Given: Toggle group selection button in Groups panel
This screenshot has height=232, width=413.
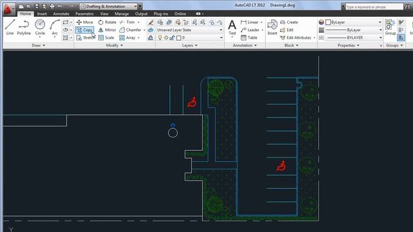Looking at the screenshot, I should [x=401, y=38].
